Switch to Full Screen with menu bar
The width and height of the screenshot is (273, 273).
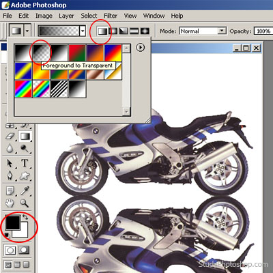(17, 265)
